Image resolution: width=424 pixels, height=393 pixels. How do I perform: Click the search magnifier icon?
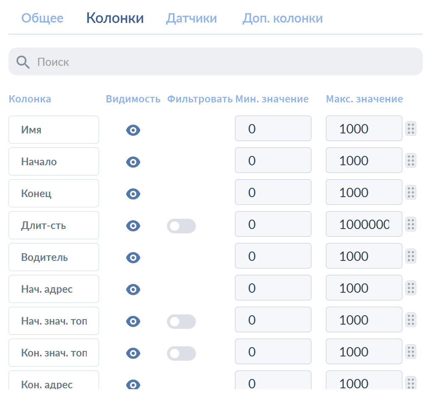click(x=23, y=62)
